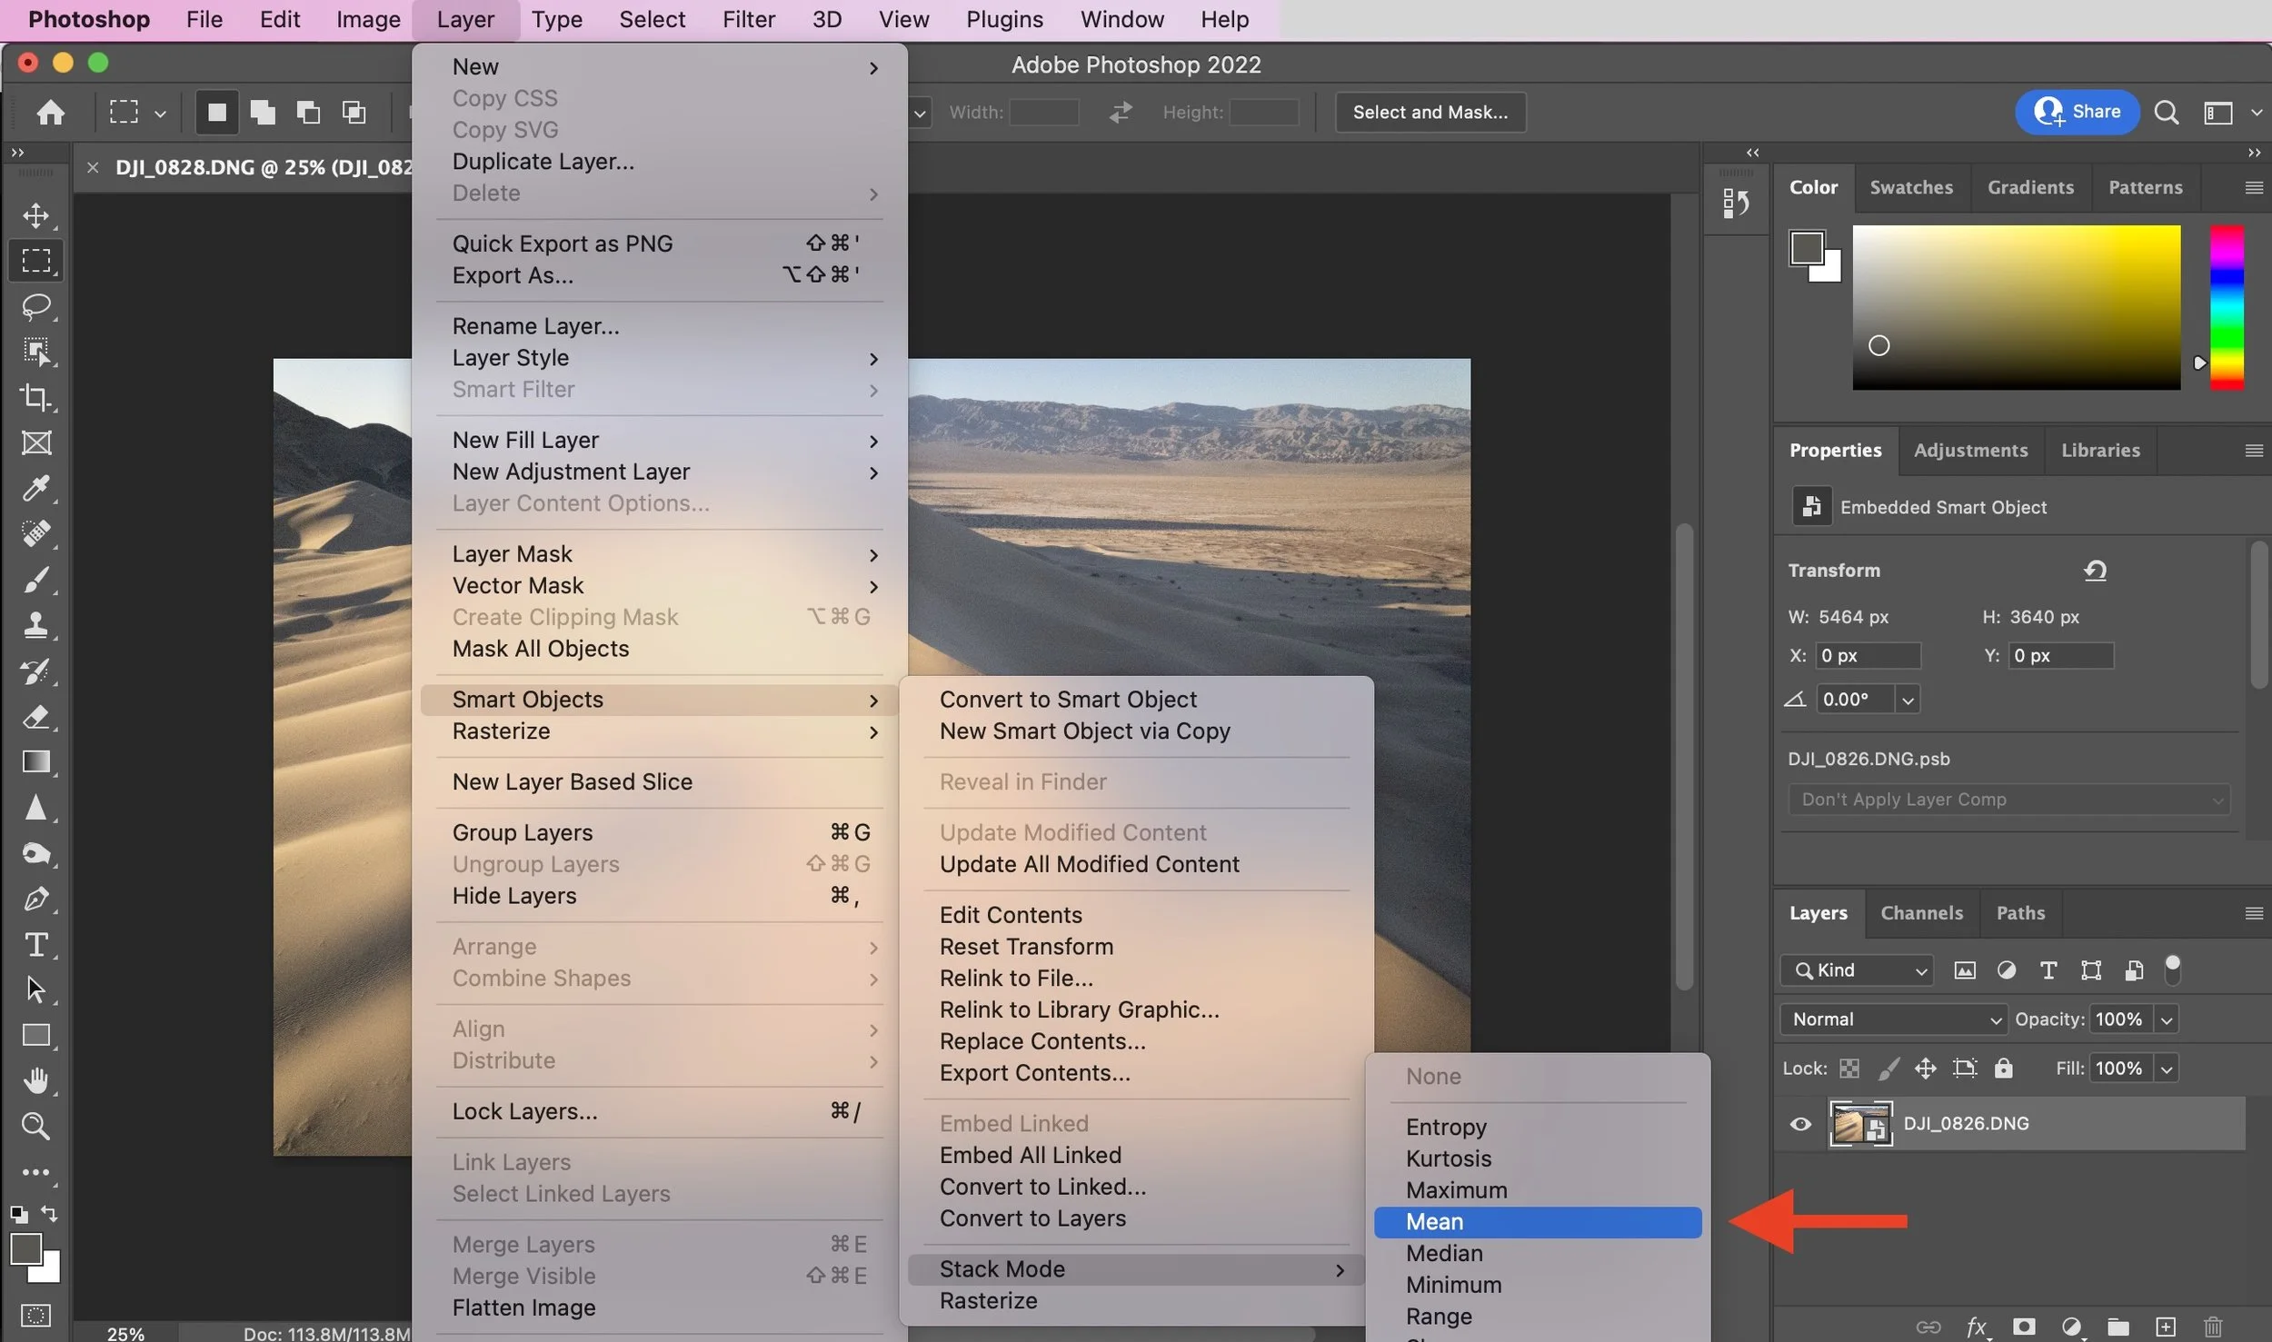The width and height of the screenshot is (2272, 1342).
Task: Click the Home icon in options bar
Action: click(x=51, y=113)
